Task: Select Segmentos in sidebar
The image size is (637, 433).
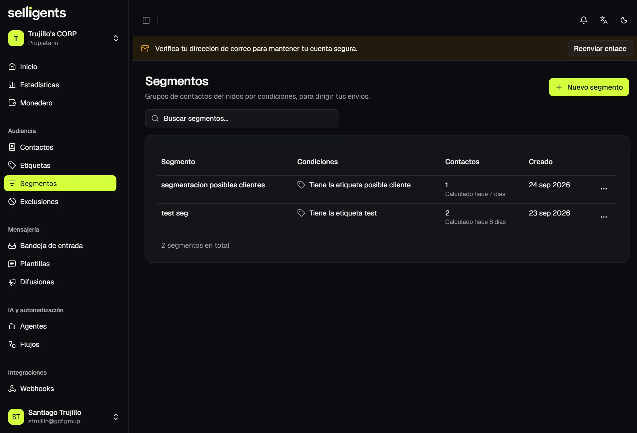Action: point(60,183)
